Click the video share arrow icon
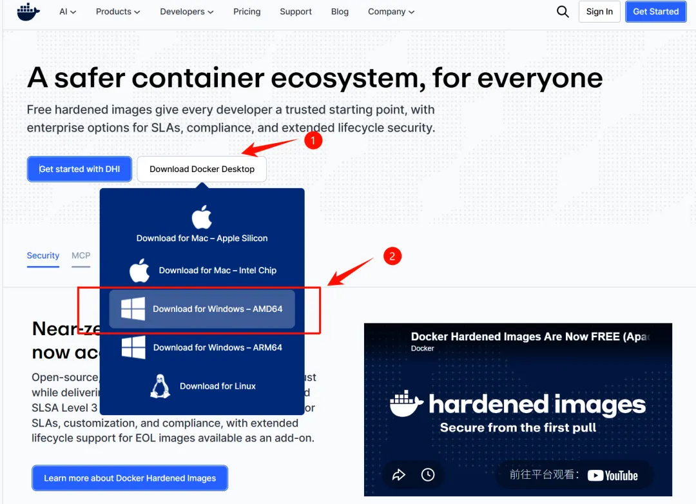The width and height of the screenshot is (696, 504). point(399,475)
